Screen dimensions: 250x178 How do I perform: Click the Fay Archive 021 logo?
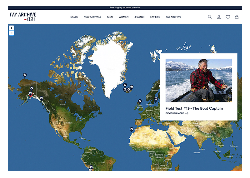click(23, 17)
